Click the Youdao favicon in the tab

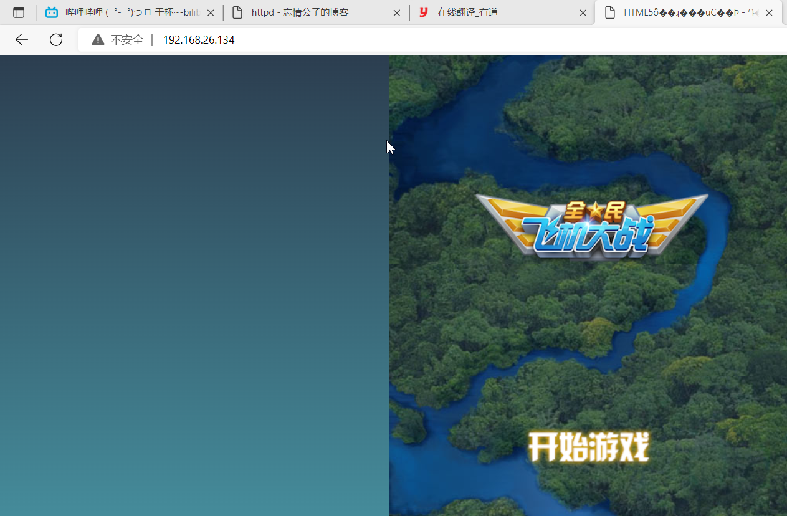click(424, 12)
